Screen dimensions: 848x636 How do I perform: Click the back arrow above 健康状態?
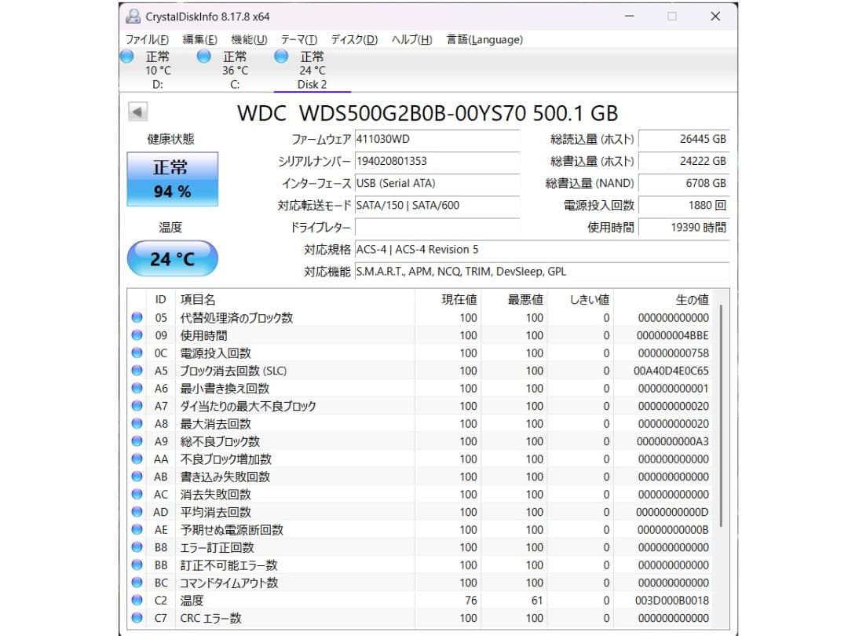point(137,111)
